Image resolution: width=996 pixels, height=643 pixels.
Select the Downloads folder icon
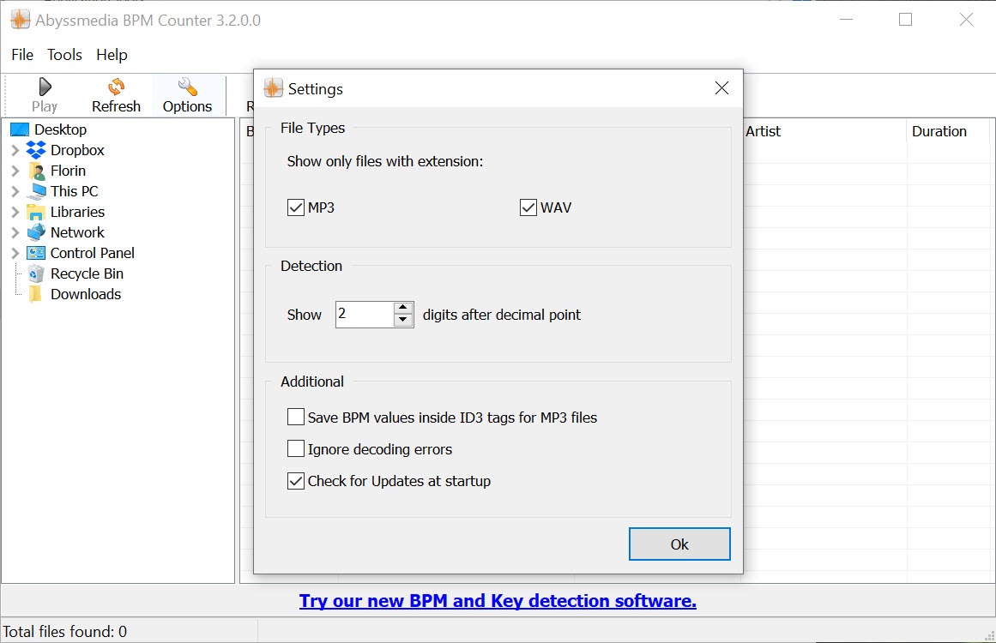pos(36,294)
